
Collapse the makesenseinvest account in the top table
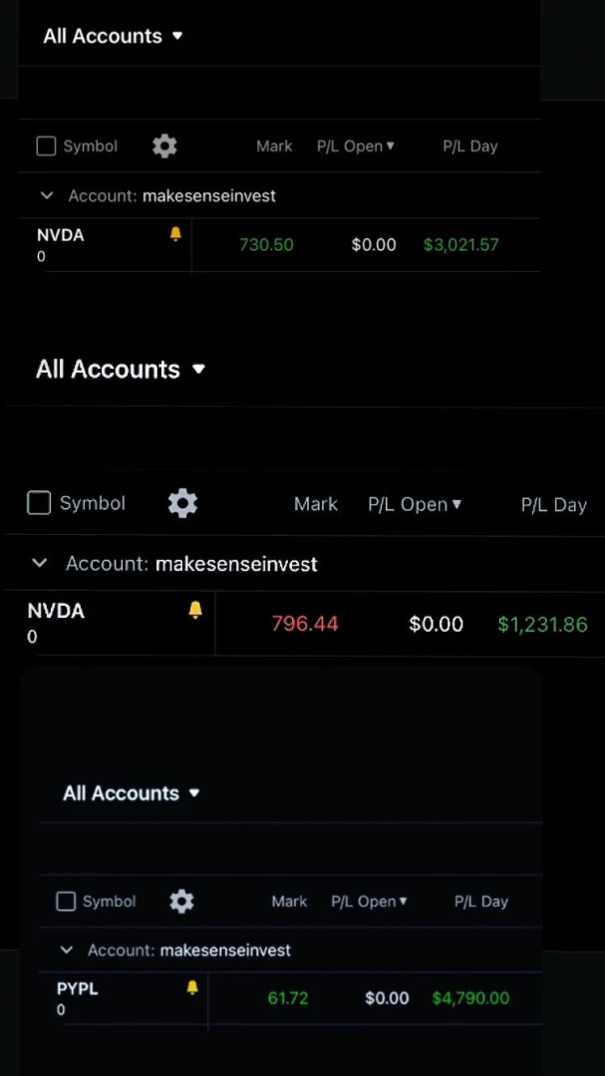(45, 195)
